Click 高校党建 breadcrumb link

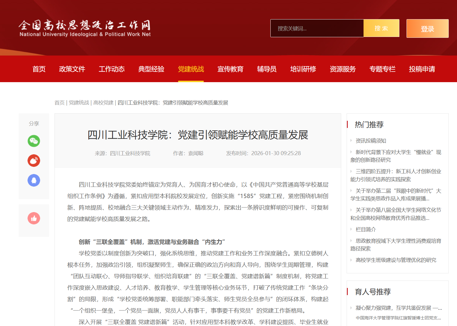click(x=103, y=103)
